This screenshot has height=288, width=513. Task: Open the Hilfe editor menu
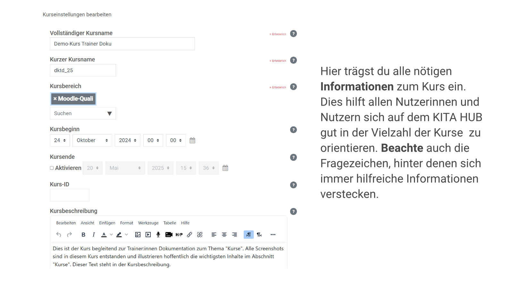[x=185, y=223]
